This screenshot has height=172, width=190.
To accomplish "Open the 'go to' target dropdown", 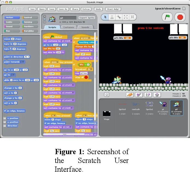I will pyautogui.click(x=13, y=75).
